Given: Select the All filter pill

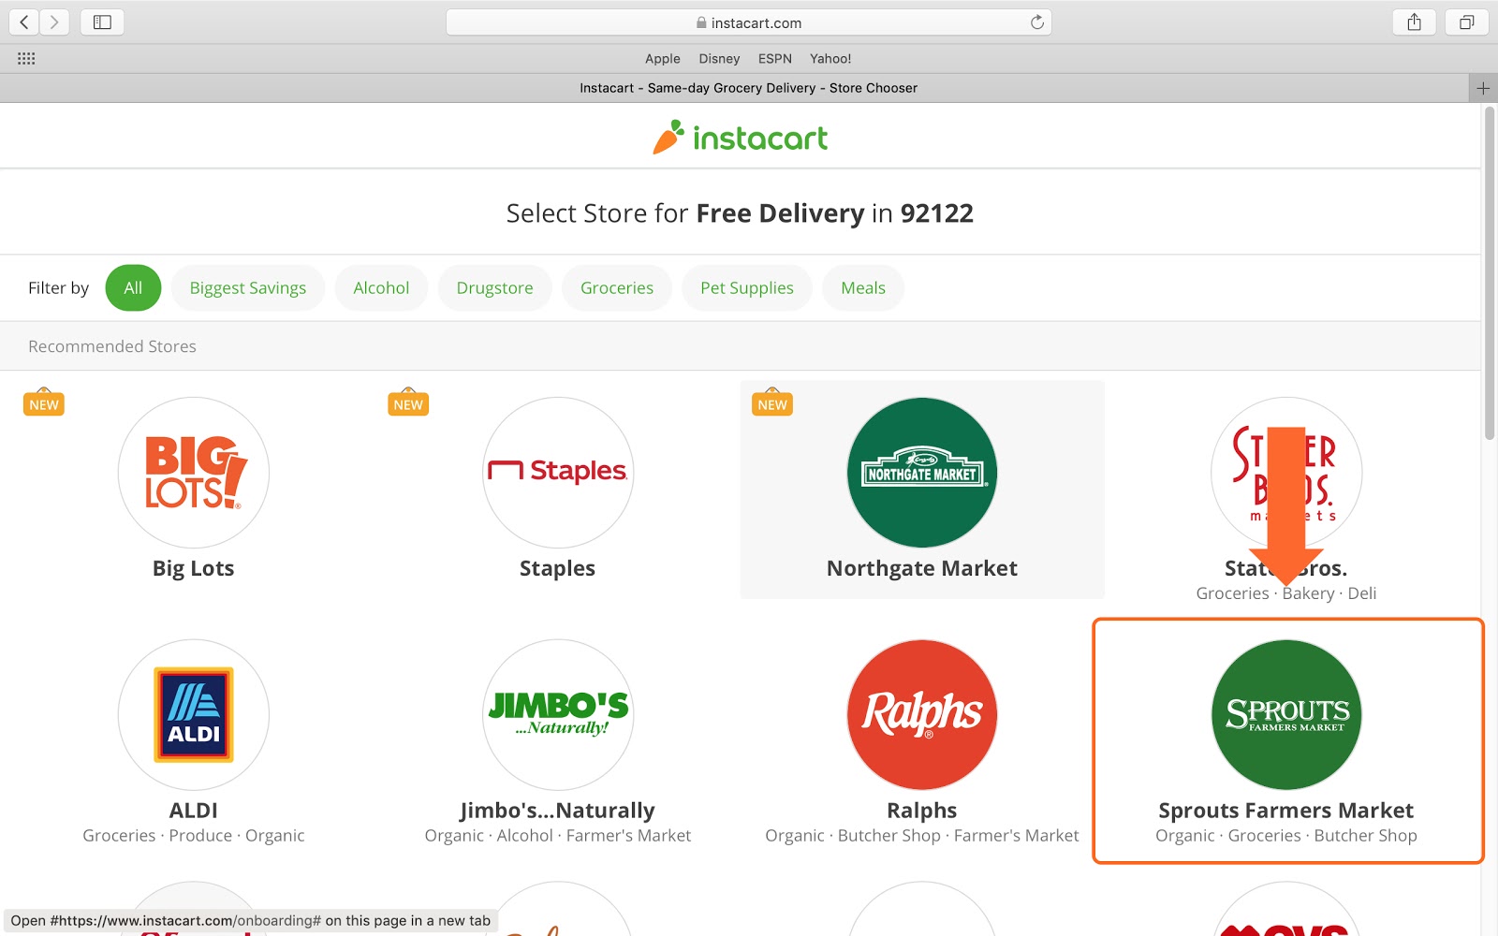Looking at the screenshot, I should 133,288.
